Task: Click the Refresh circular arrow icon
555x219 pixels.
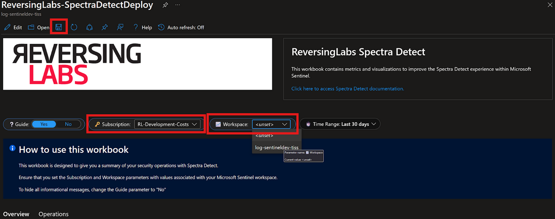Action: pos(74,27)
